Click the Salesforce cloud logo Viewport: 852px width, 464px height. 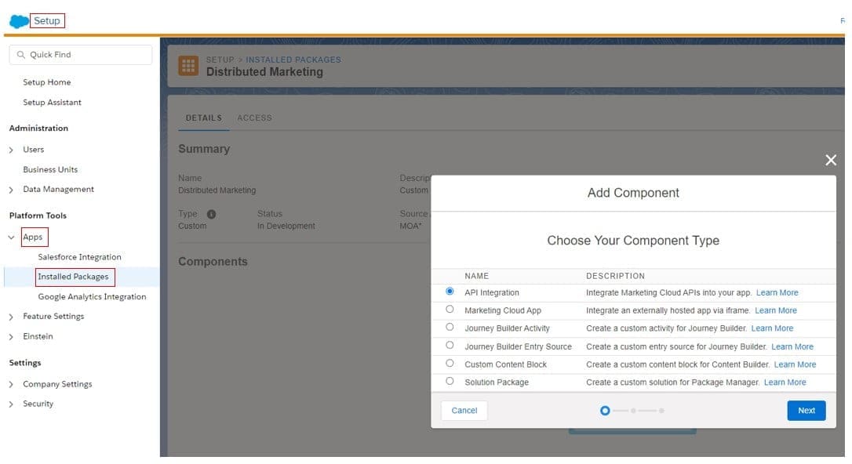19,21
